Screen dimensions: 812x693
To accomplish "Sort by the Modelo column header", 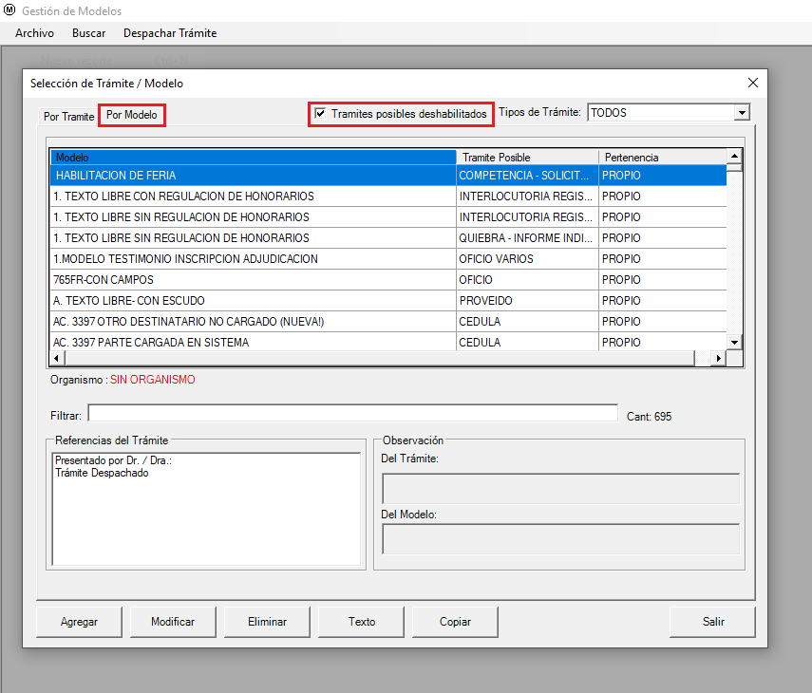I will point(253,157).
